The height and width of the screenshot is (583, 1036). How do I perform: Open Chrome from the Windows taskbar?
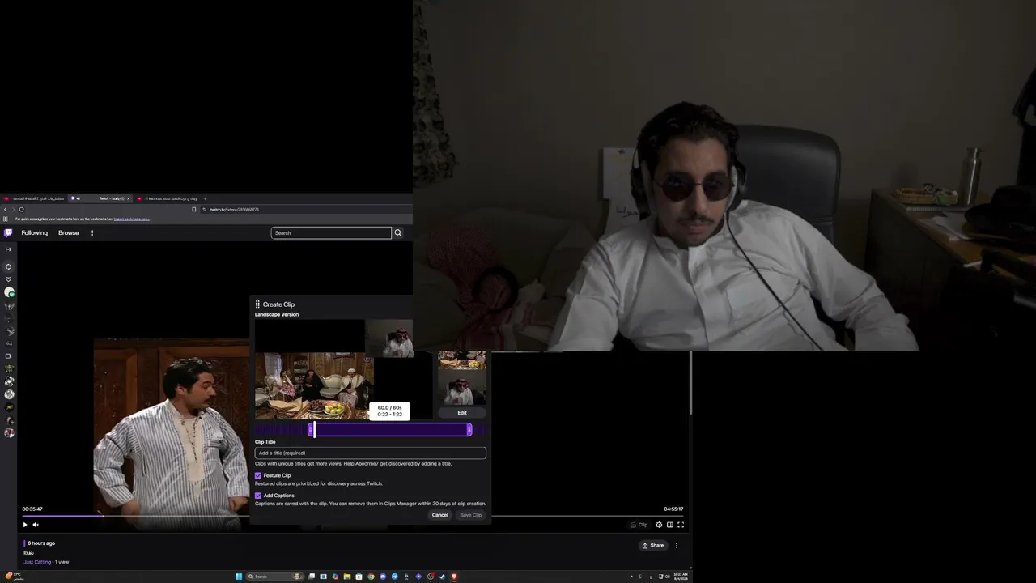(x=371, y=577)
